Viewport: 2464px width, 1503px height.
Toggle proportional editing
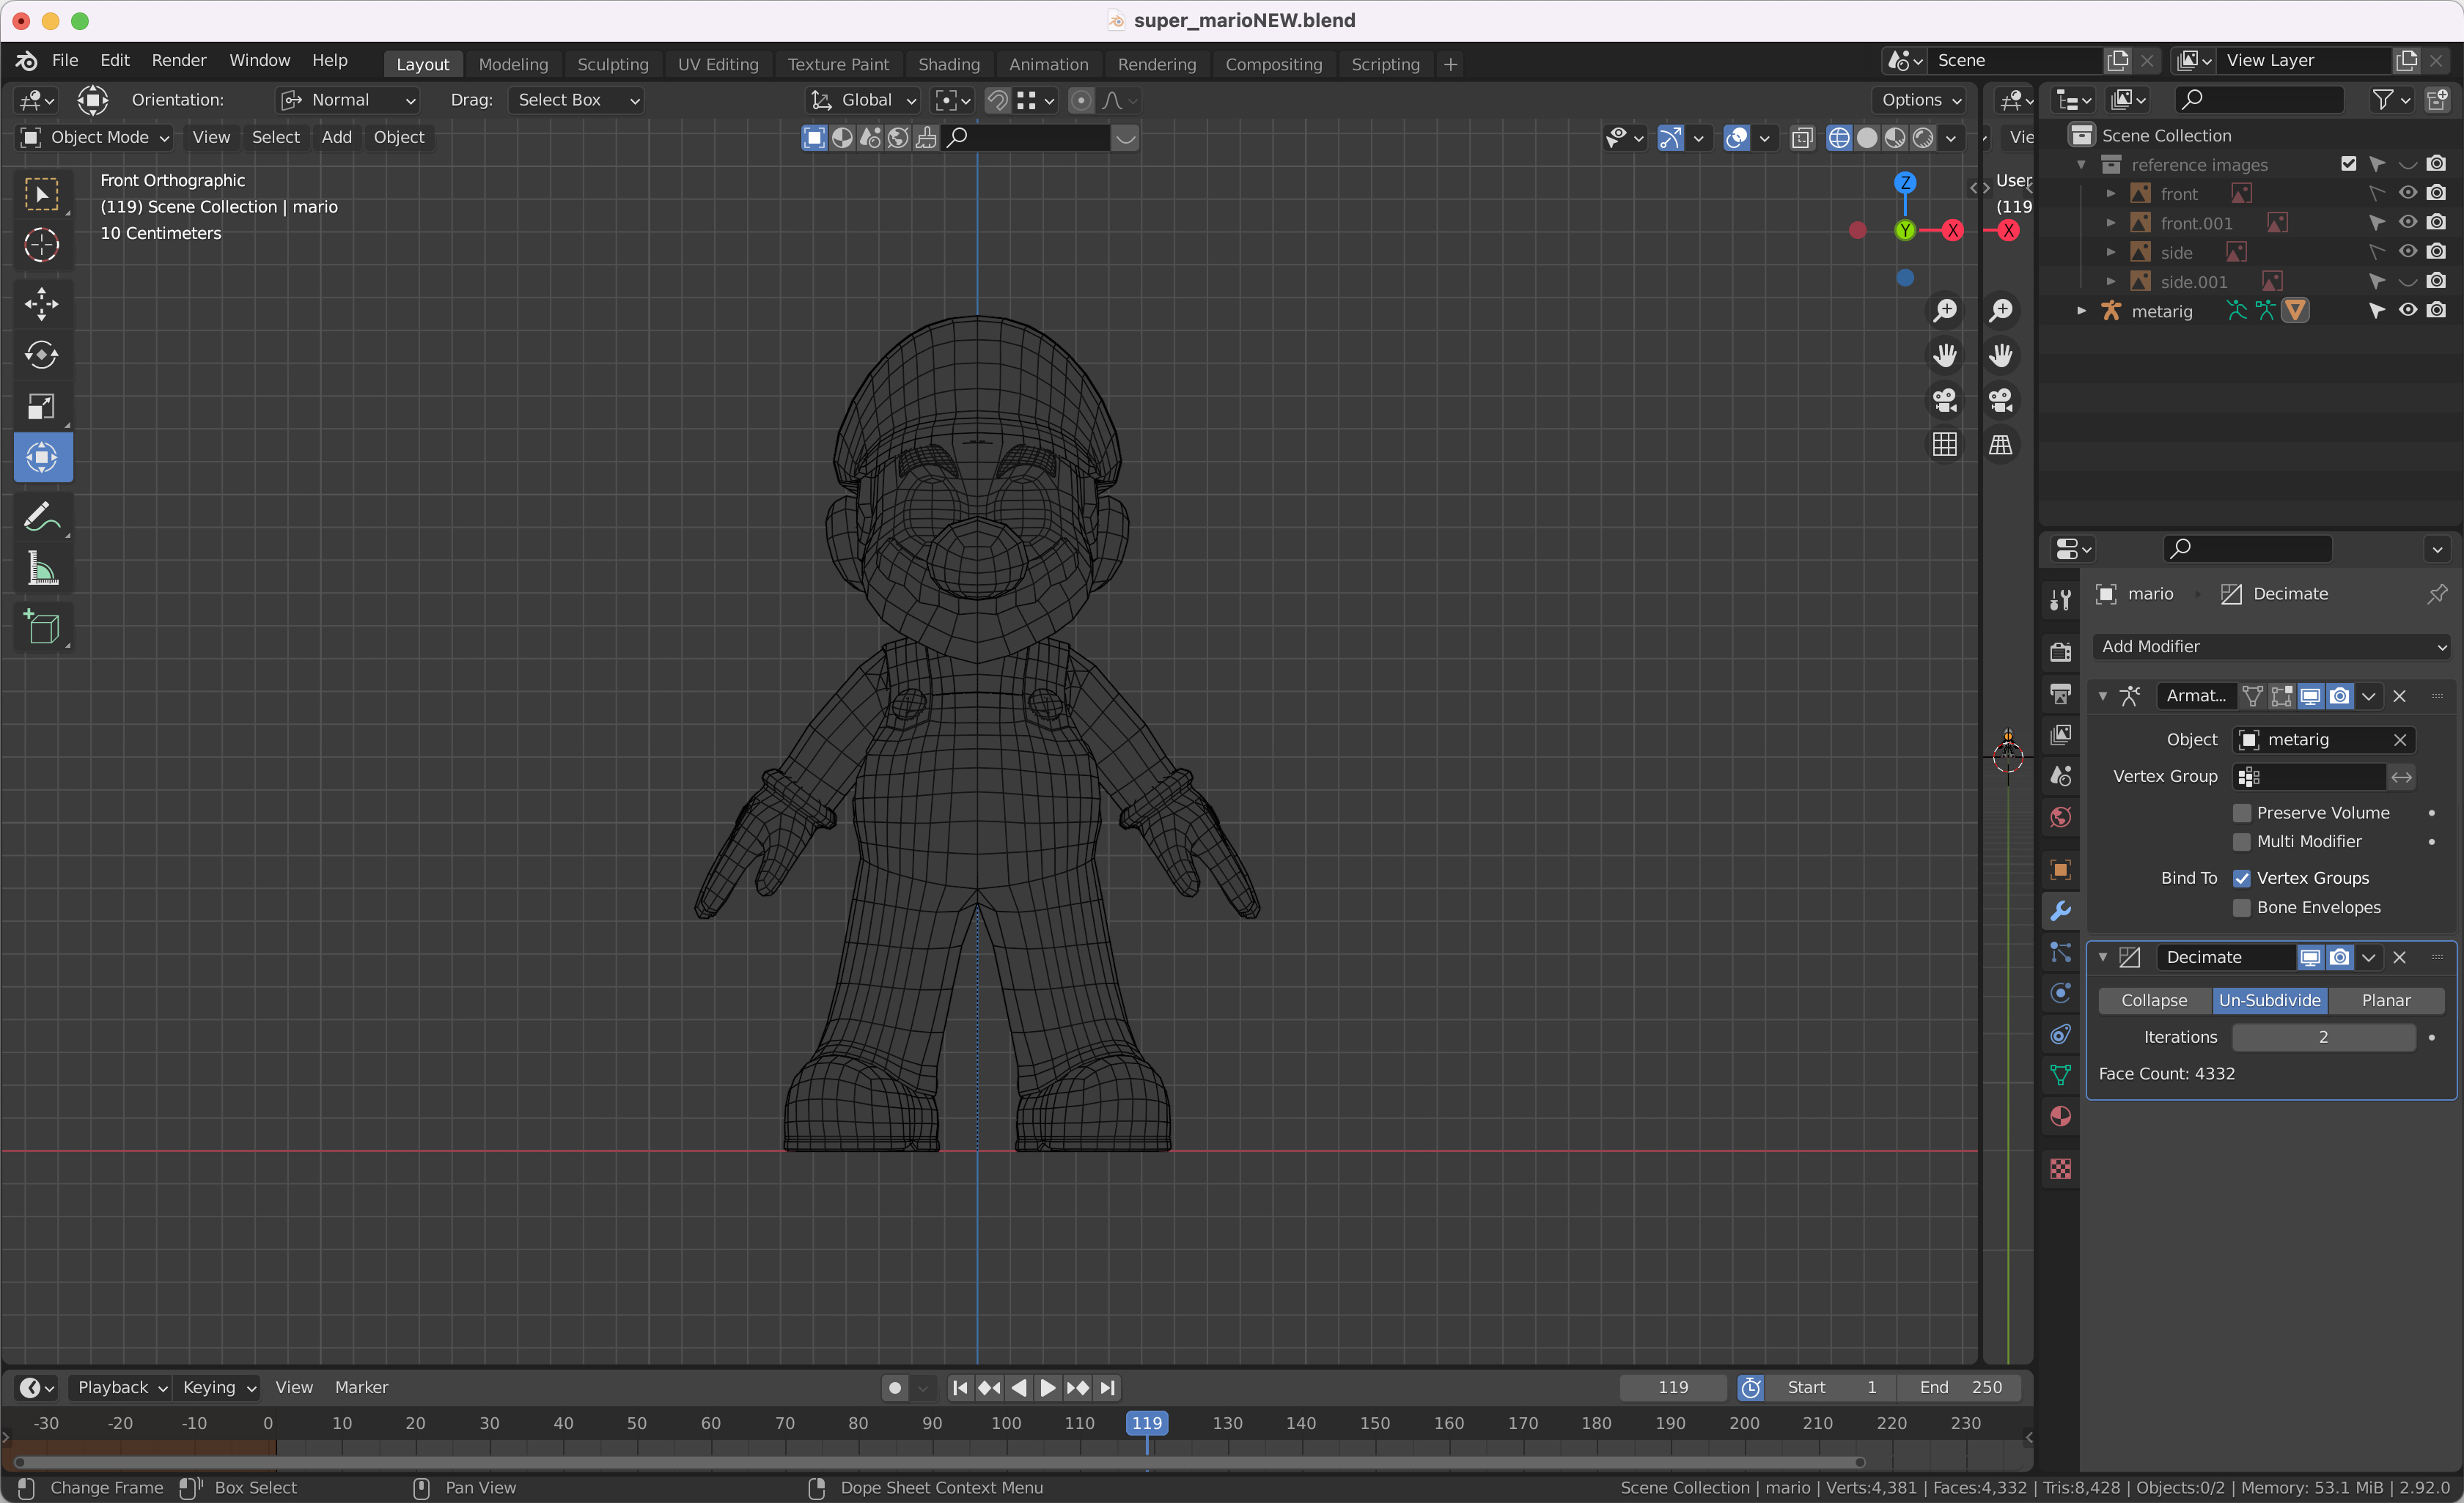(1081, 100)
